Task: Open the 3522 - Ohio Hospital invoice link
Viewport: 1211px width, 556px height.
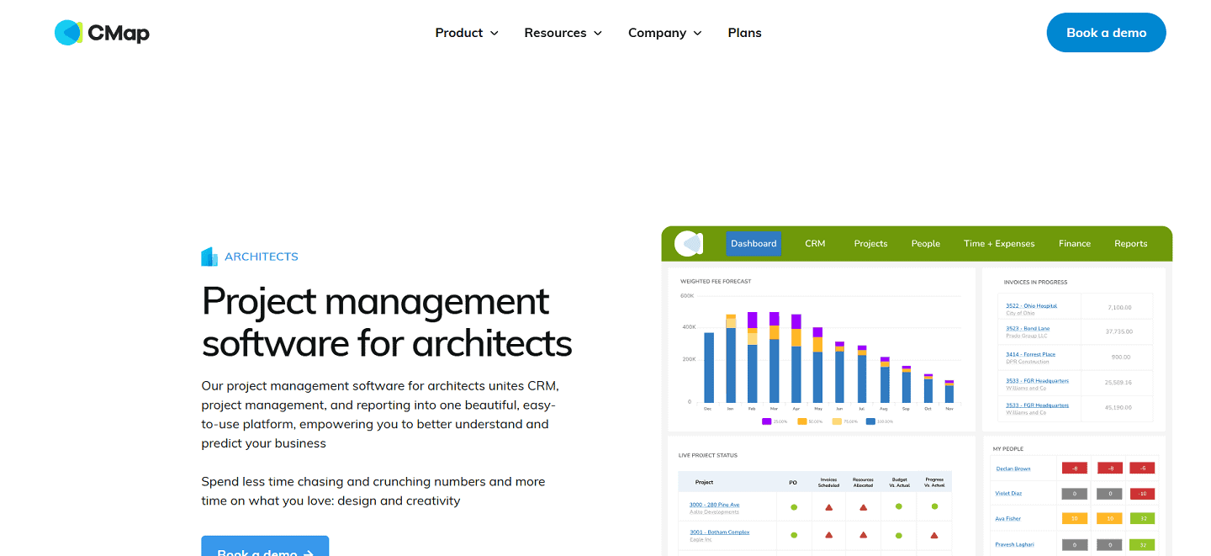Action: [x=1030, y=305]
